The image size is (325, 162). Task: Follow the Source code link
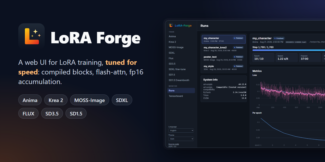174,144
